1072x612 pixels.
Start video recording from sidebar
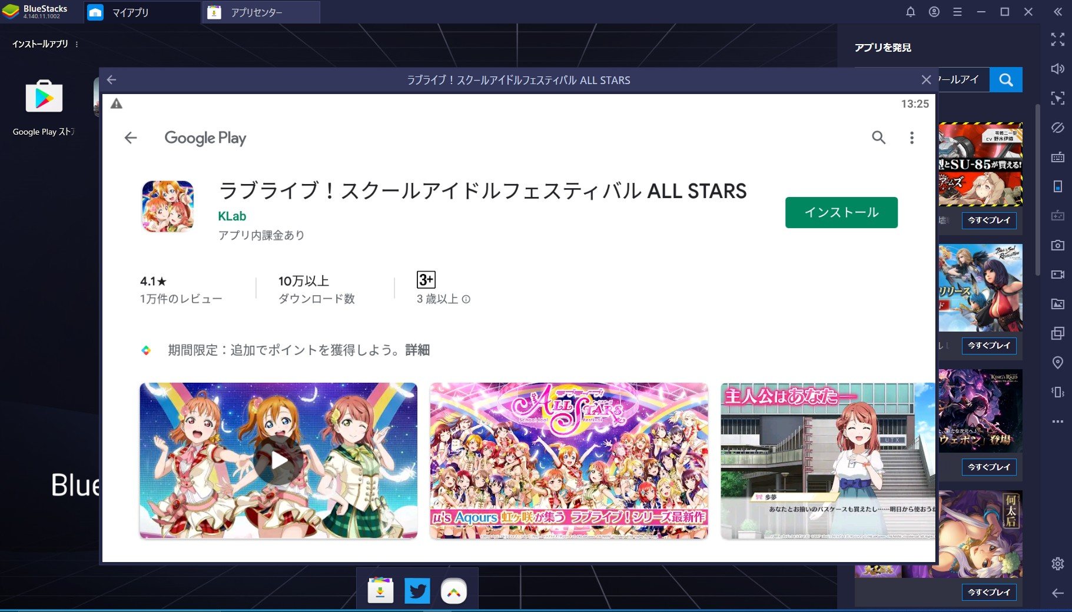(x=1057, y=275)
